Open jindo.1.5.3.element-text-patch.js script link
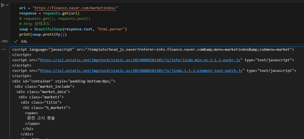 click(141, 71)
